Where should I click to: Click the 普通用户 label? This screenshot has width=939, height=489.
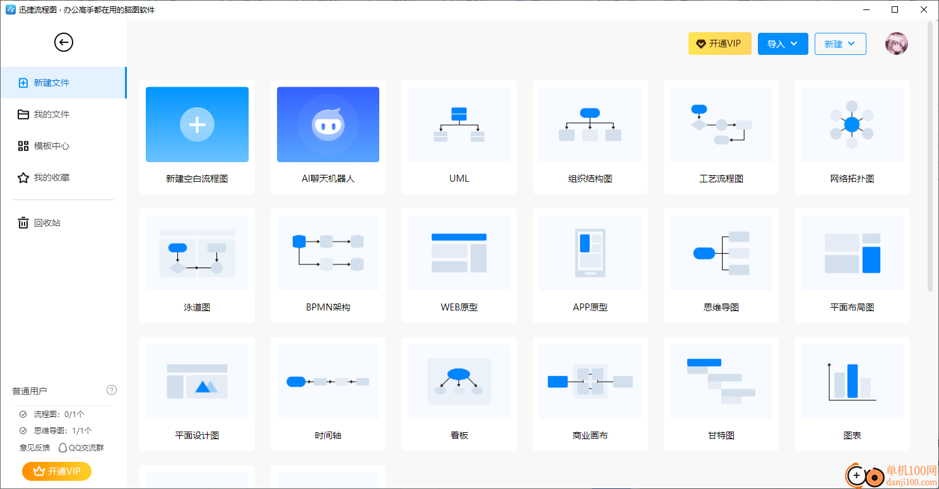pyautogui.click(x=30, y=391)
